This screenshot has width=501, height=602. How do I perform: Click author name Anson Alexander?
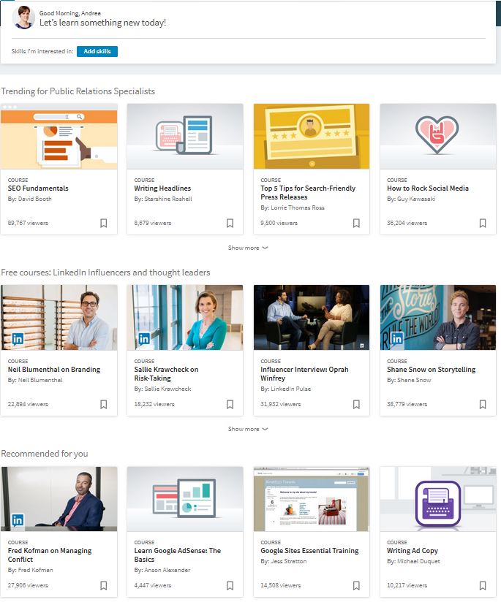(x=167, y=570)
